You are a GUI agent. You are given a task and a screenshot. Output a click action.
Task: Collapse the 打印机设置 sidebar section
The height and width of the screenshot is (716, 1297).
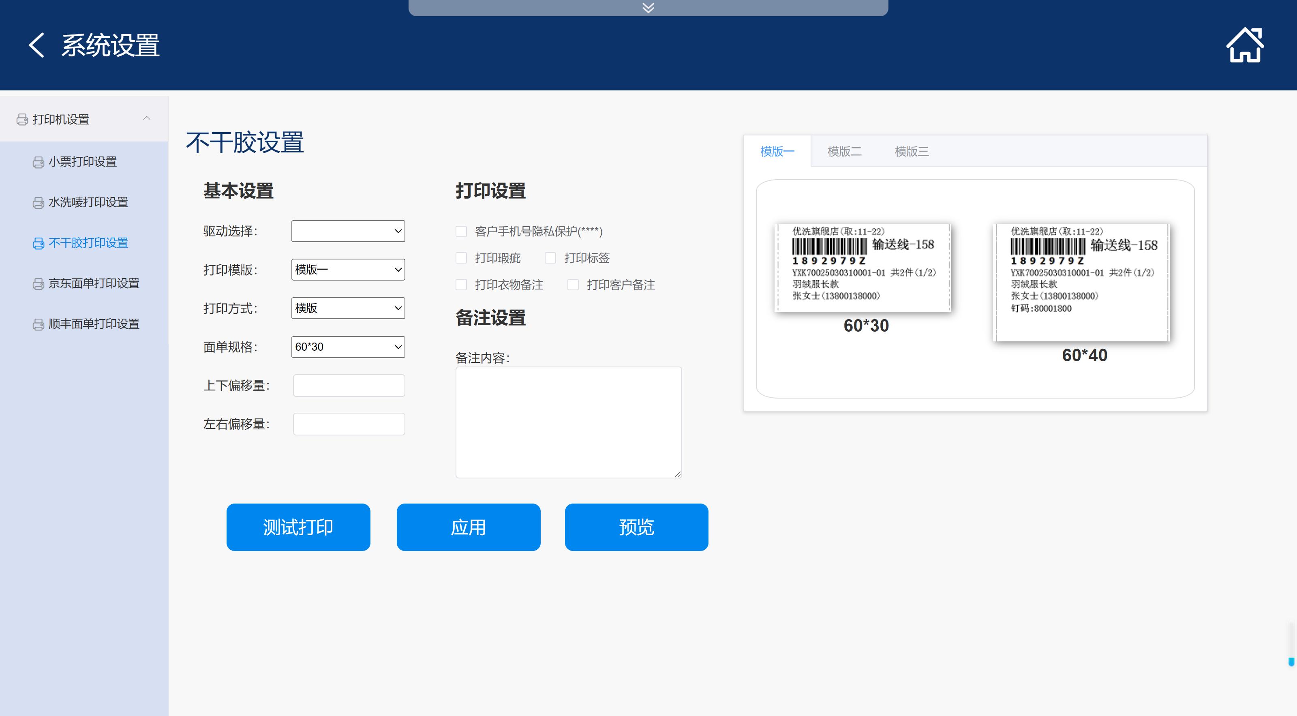[x=146, y=119]
